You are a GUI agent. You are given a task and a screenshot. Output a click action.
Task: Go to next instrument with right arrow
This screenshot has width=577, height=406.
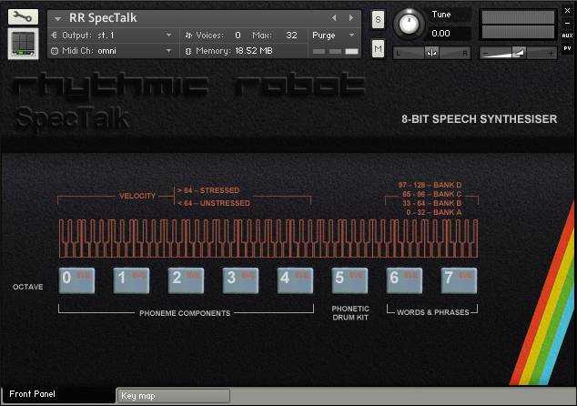tap(351, 17)
